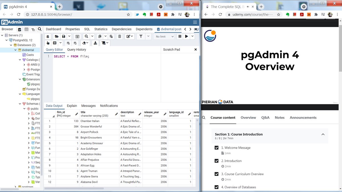Collapse the dvdrental database node
Image resolution: width=342 pixels, height=192 pixels.
[x=15, y=50]
